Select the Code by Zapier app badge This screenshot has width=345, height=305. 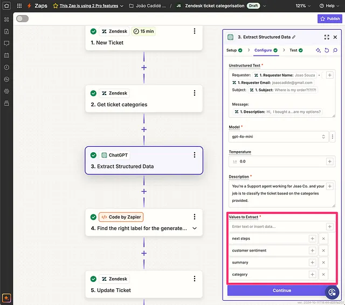tap(121, 217)
